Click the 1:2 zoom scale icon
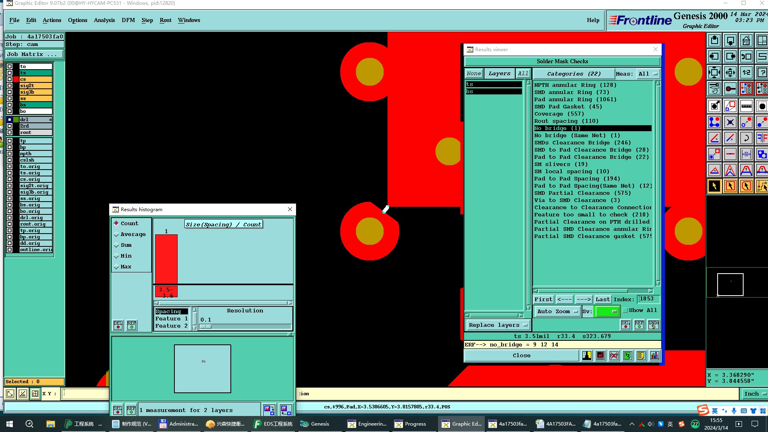768x432 pixels. (x=746, y=73)
